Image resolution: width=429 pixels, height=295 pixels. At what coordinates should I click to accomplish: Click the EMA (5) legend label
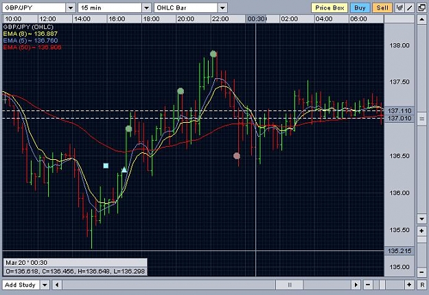(x=30, y=40)
